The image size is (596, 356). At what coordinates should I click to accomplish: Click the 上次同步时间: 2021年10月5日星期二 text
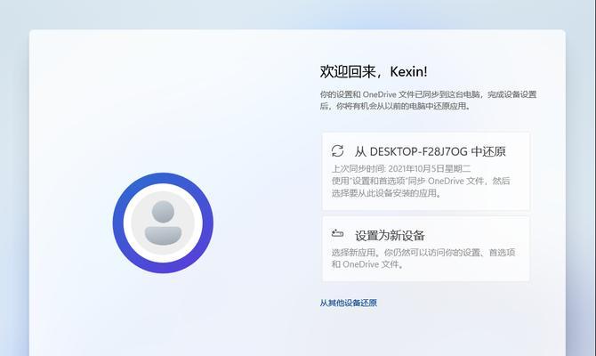point(401,168)
